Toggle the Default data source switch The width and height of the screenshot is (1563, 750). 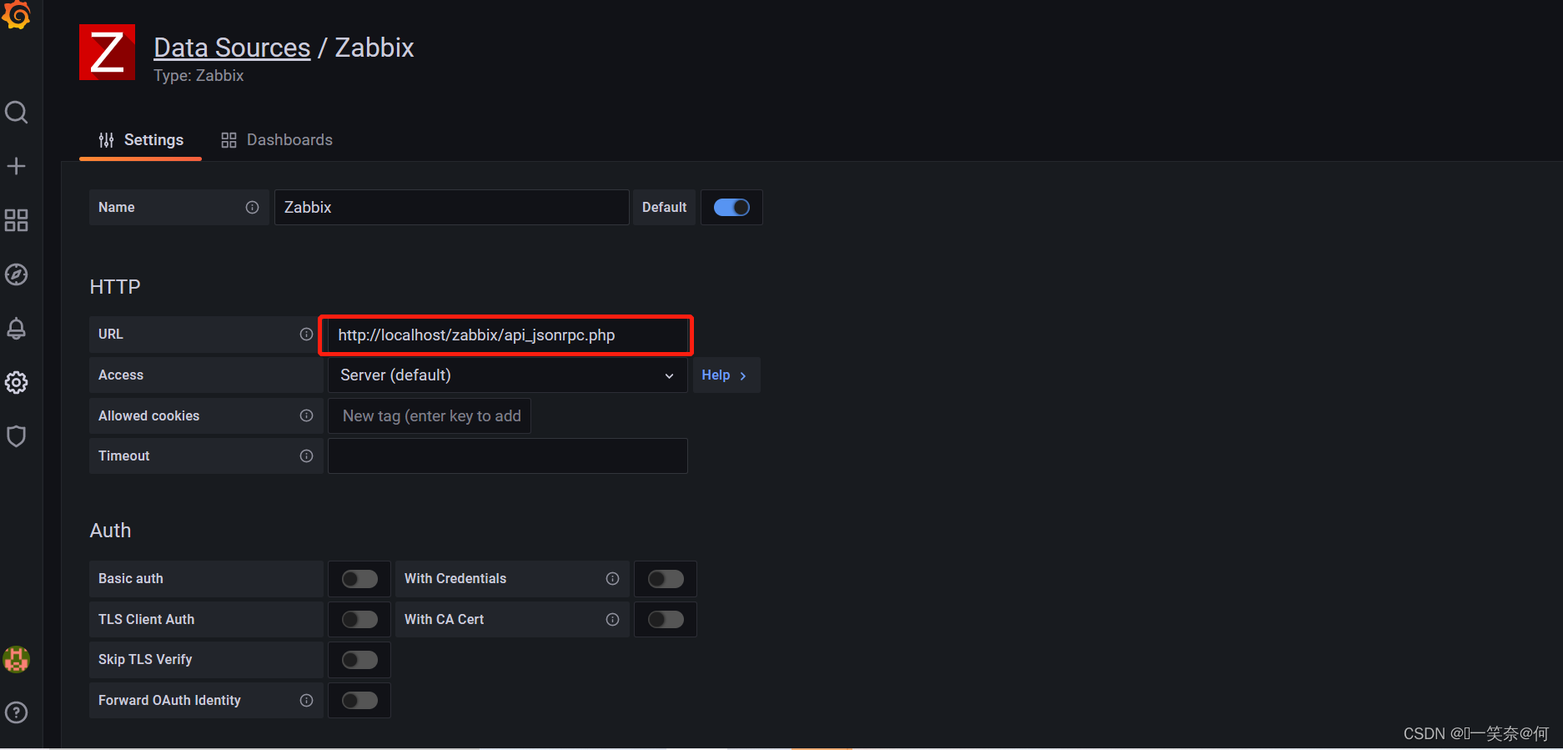[731, 208]
